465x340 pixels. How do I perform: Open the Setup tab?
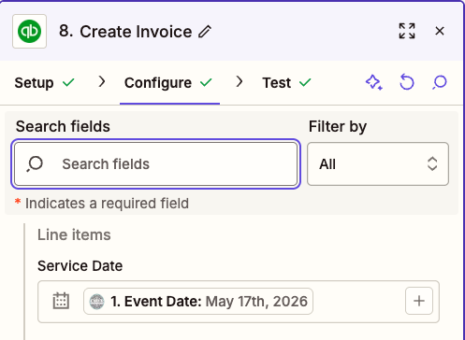click(45, 83)
